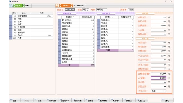183x103 pixels.
Task: Click the 文書料 row in 自費 table
Action: click(x=116, y=23)
